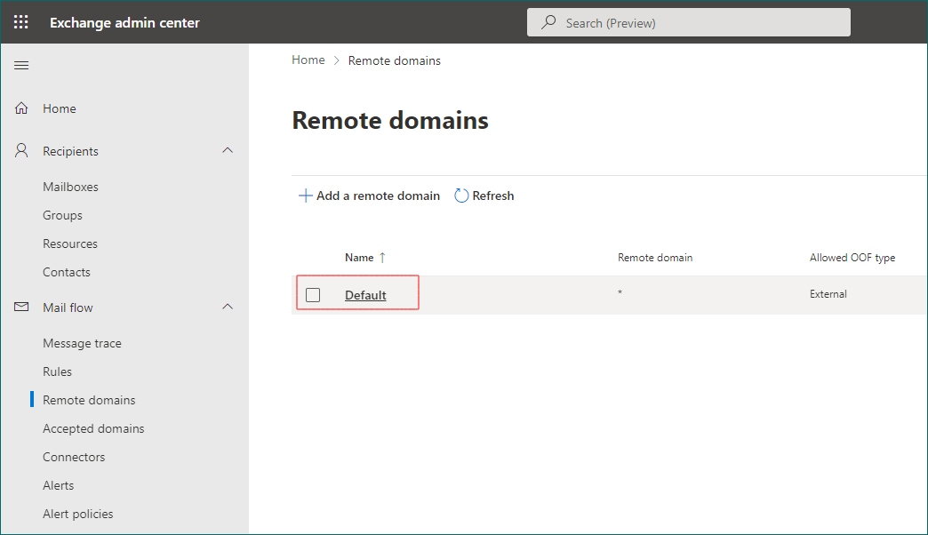Click the Recipients person icon
The height and width of the screenshot is (535, 928).
(21, 151)
